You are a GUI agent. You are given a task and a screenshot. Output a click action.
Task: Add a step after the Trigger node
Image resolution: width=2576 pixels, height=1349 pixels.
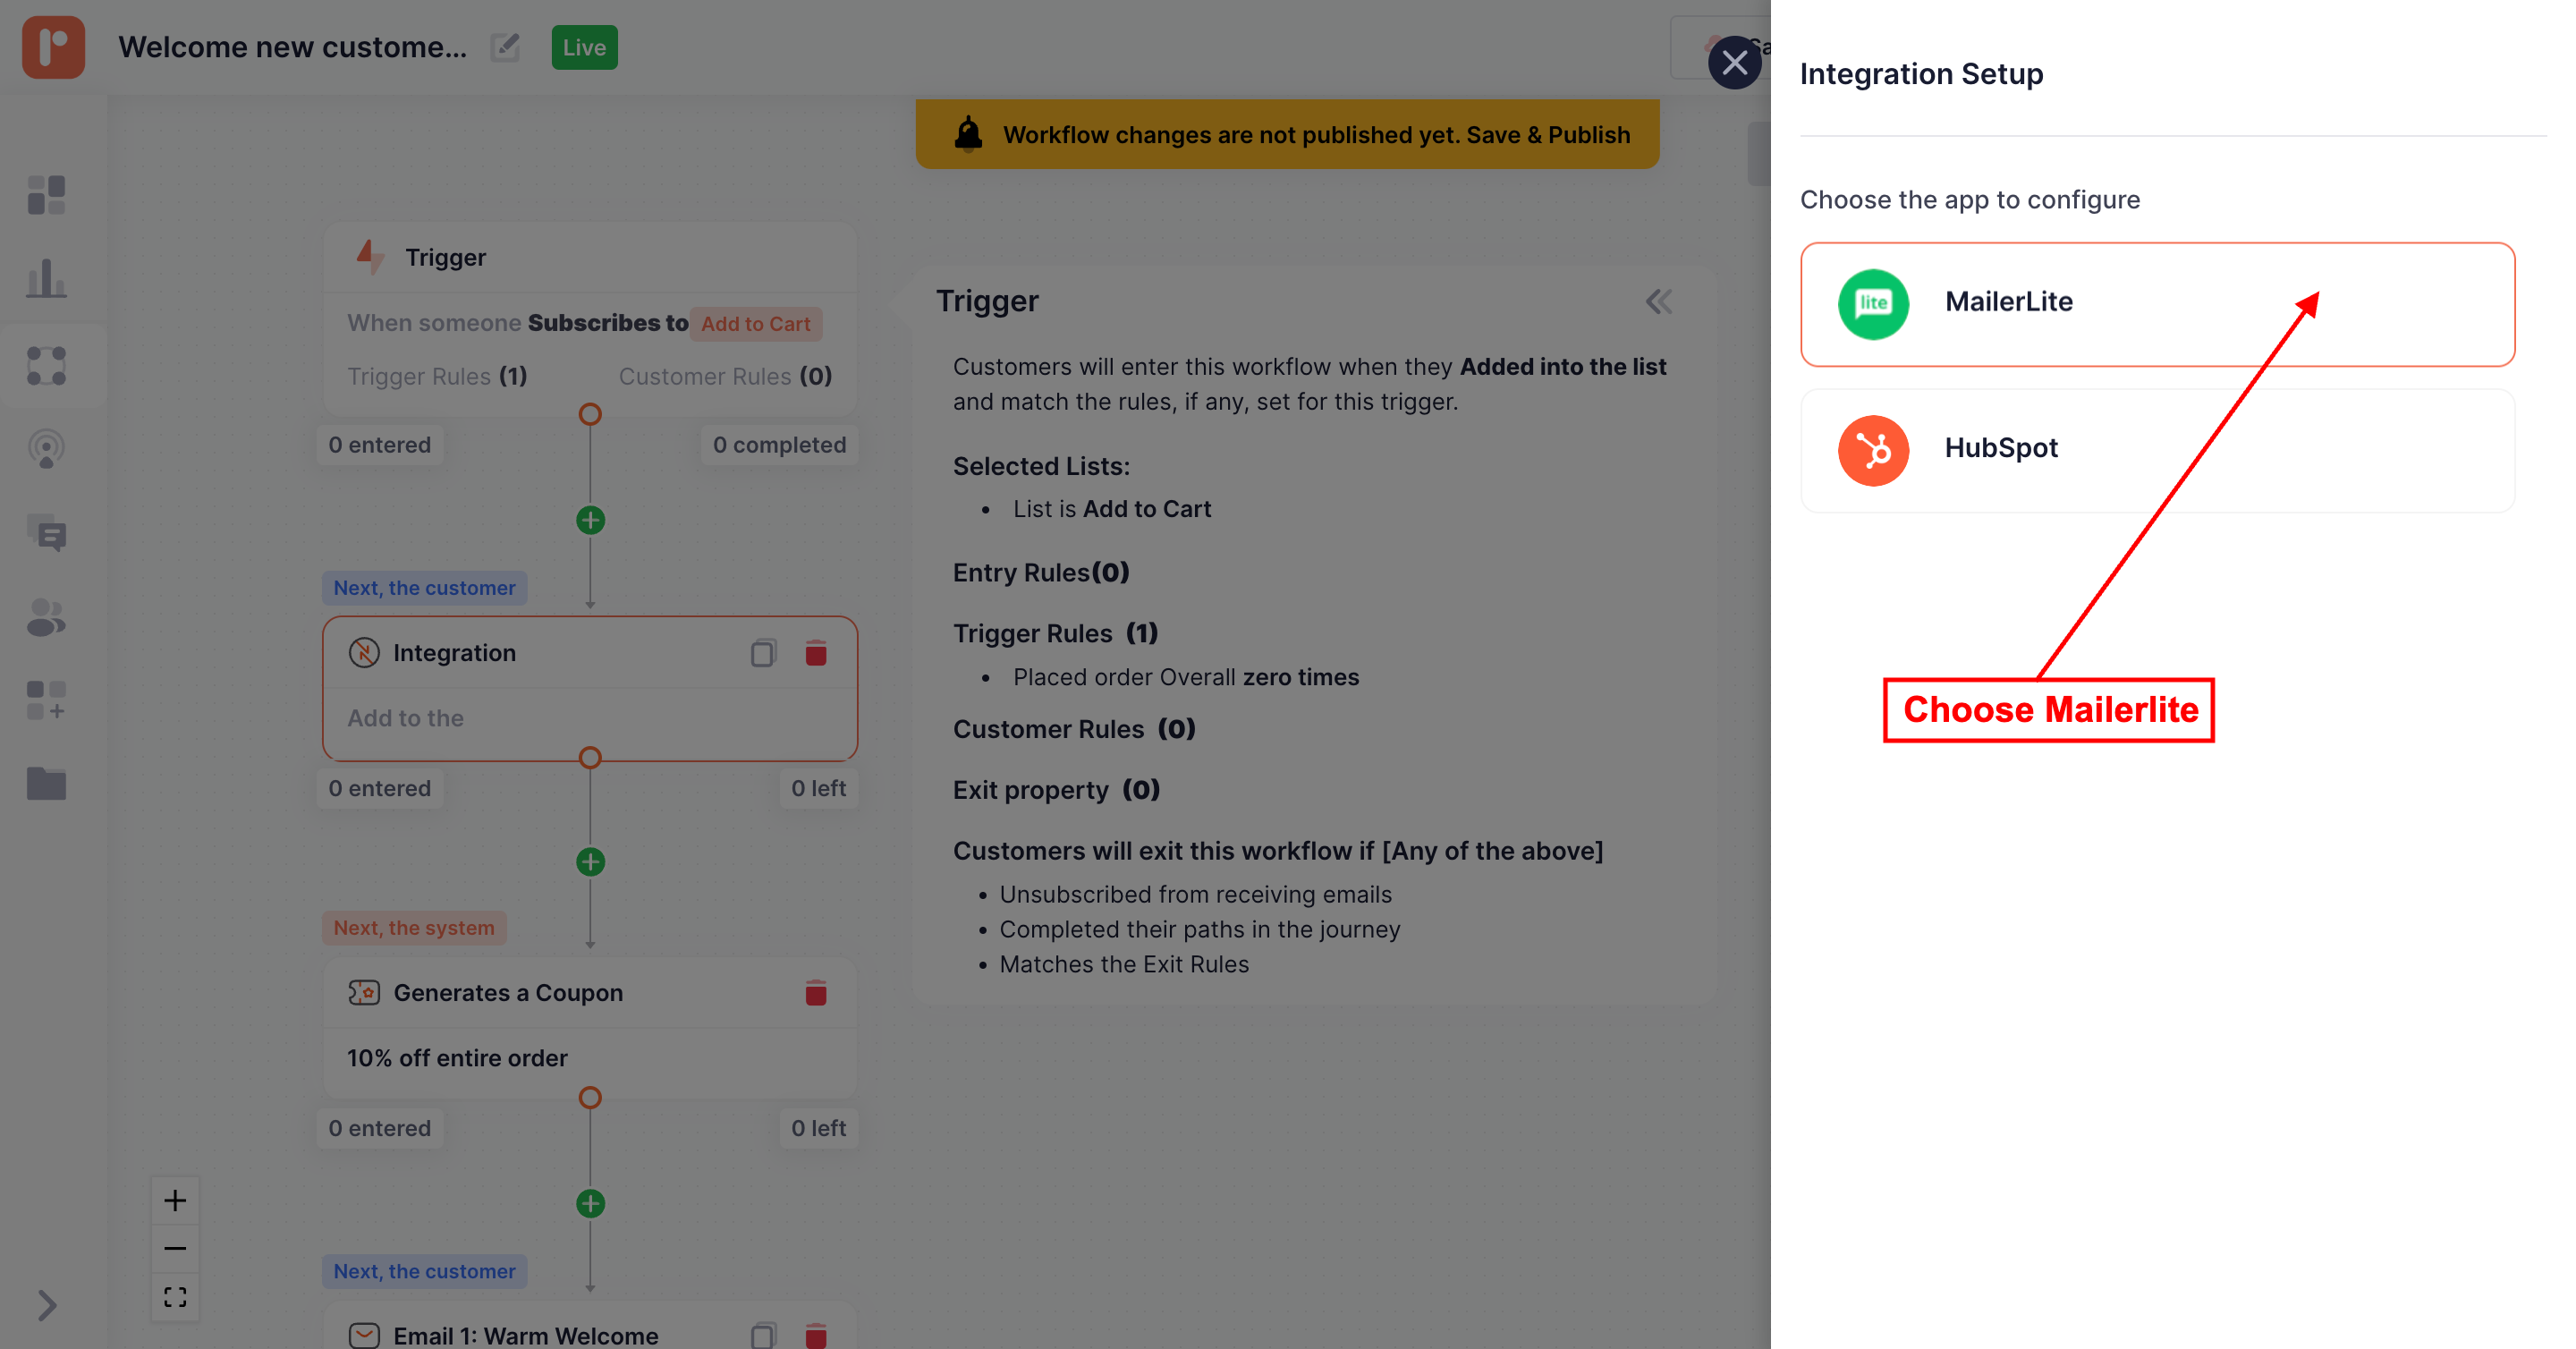[590, 520]
